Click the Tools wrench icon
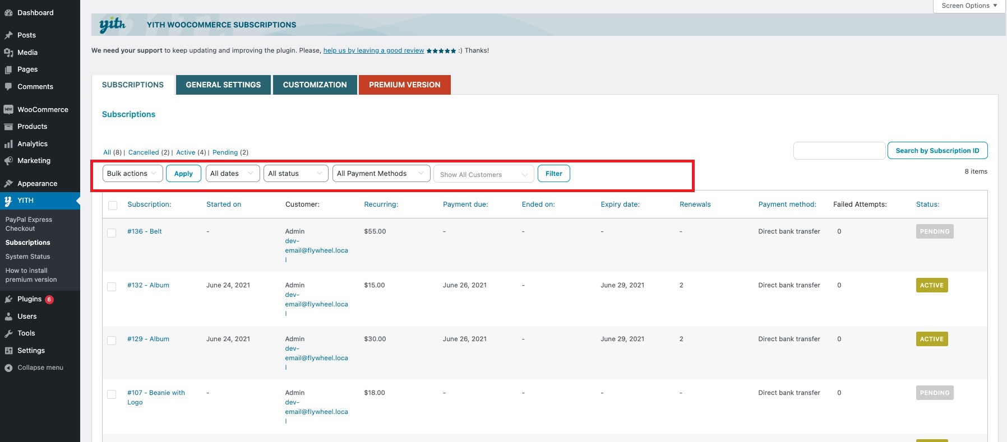Screen dimensions: 1007x442 [x=8, y=333]
